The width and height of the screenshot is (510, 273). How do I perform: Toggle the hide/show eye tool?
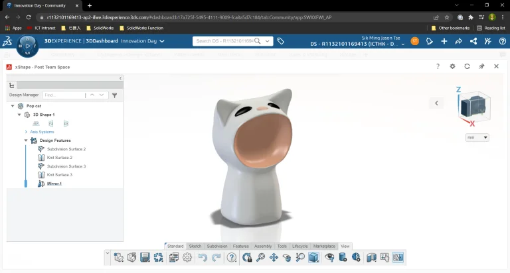329,257
